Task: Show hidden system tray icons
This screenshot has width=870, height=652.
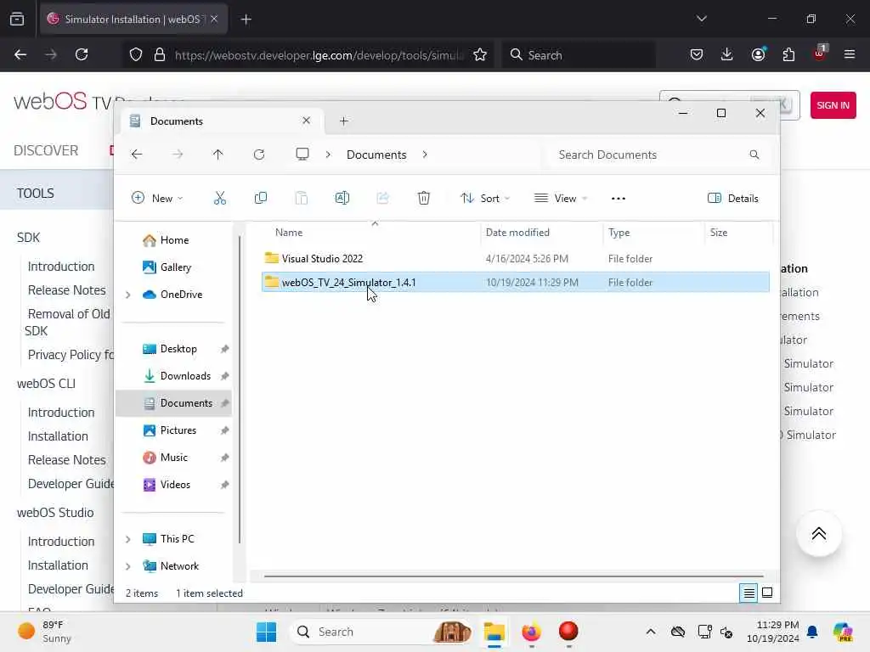Action: pos(651,632)
